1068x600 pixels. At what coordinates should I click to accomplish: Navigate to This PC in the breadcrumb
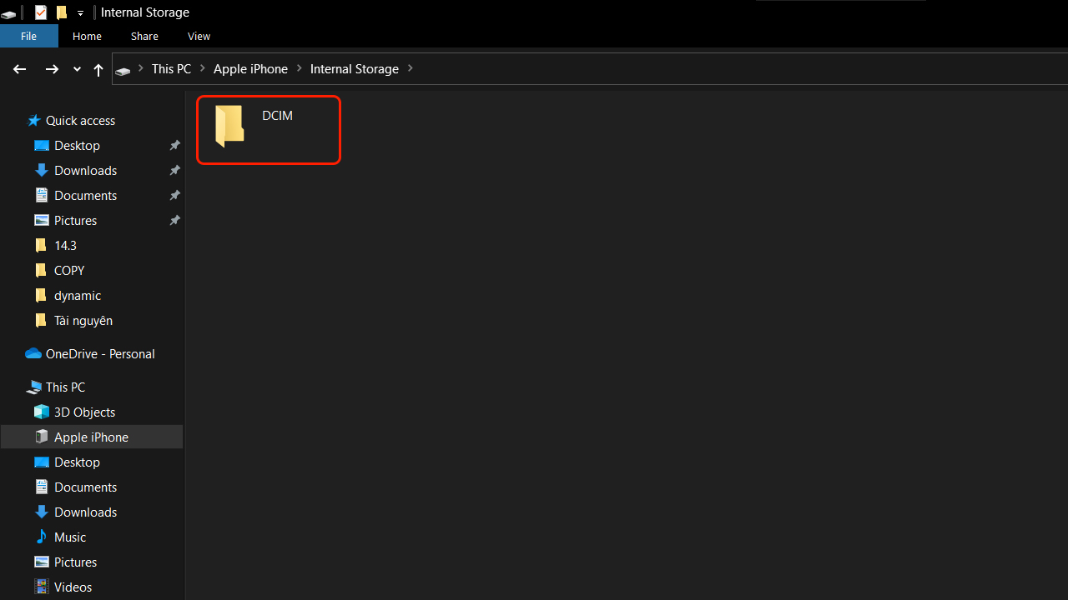(x=171, y=69)
